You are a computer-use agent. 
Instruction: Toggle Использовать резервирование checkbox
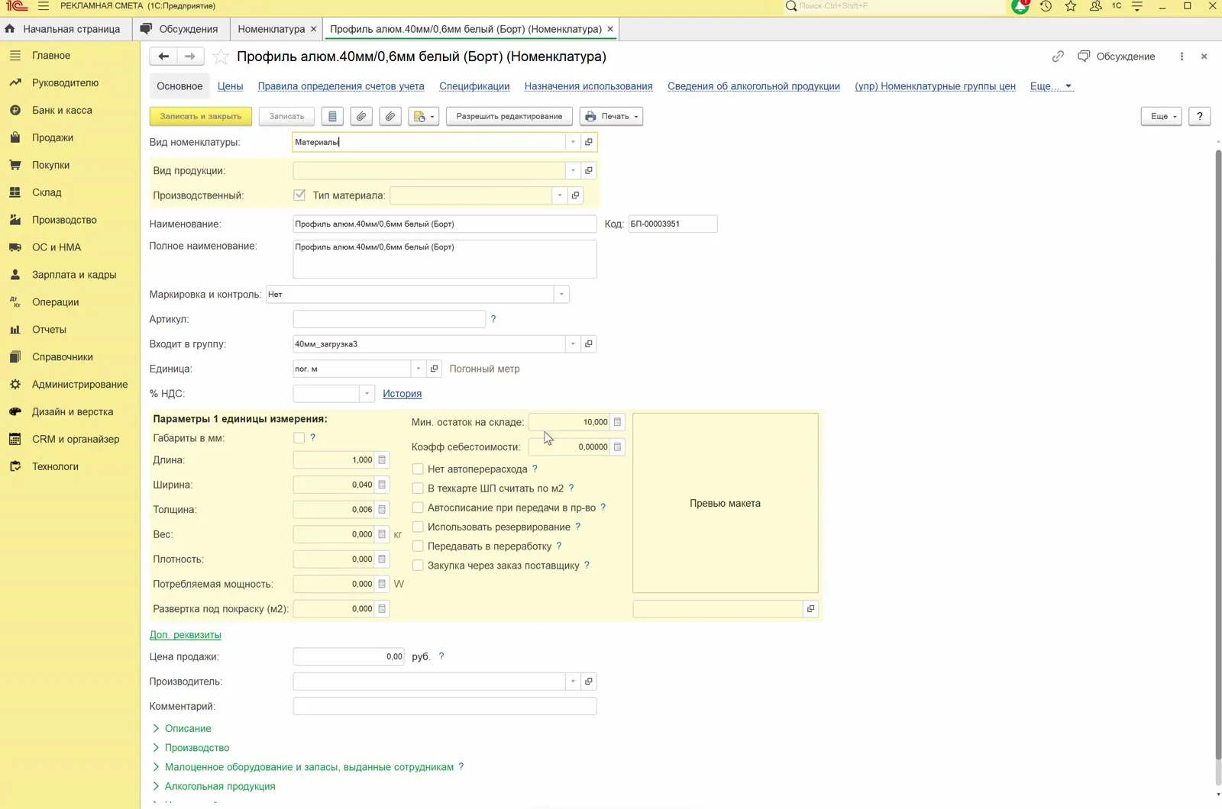418,527
